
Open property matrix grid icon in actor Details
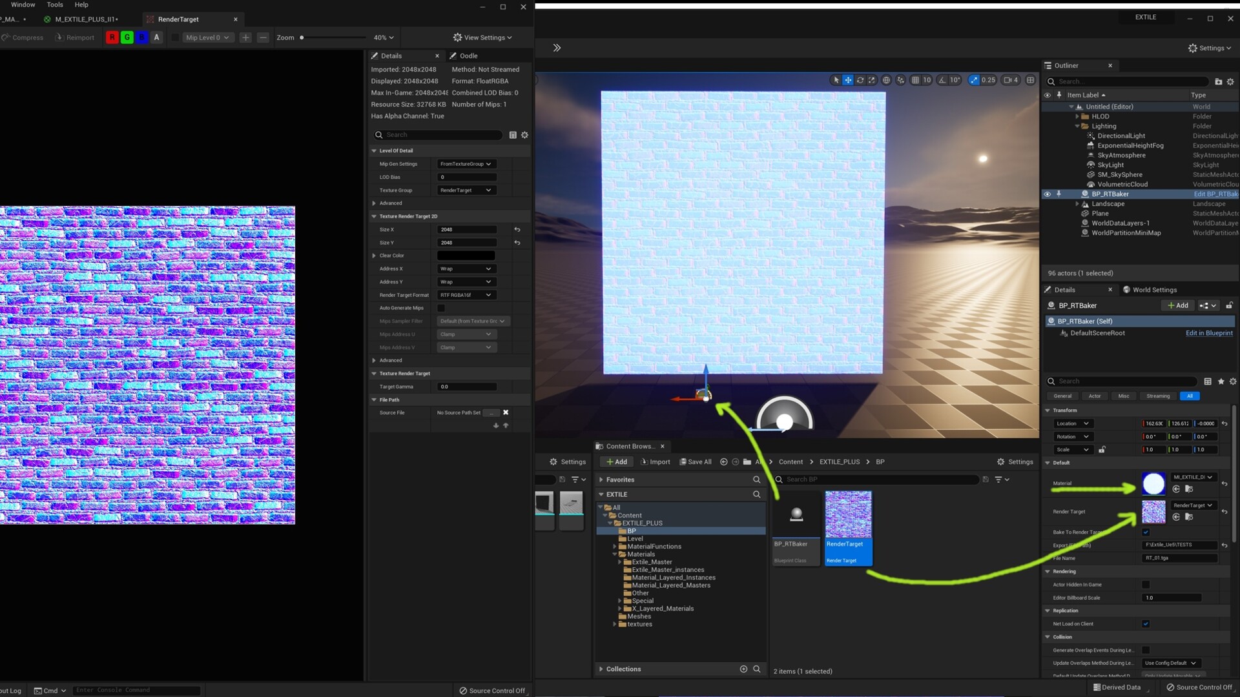1208,381
